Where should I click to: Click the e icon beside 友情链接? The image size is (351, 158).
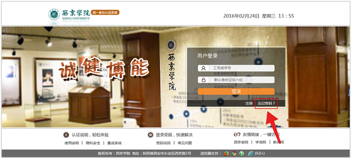[237, 134]
